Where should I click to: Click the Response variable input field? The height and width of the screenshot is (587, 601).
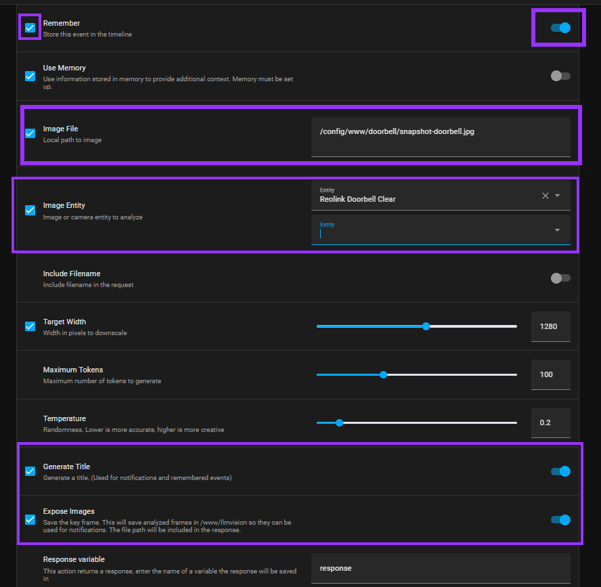pos(441,568)
